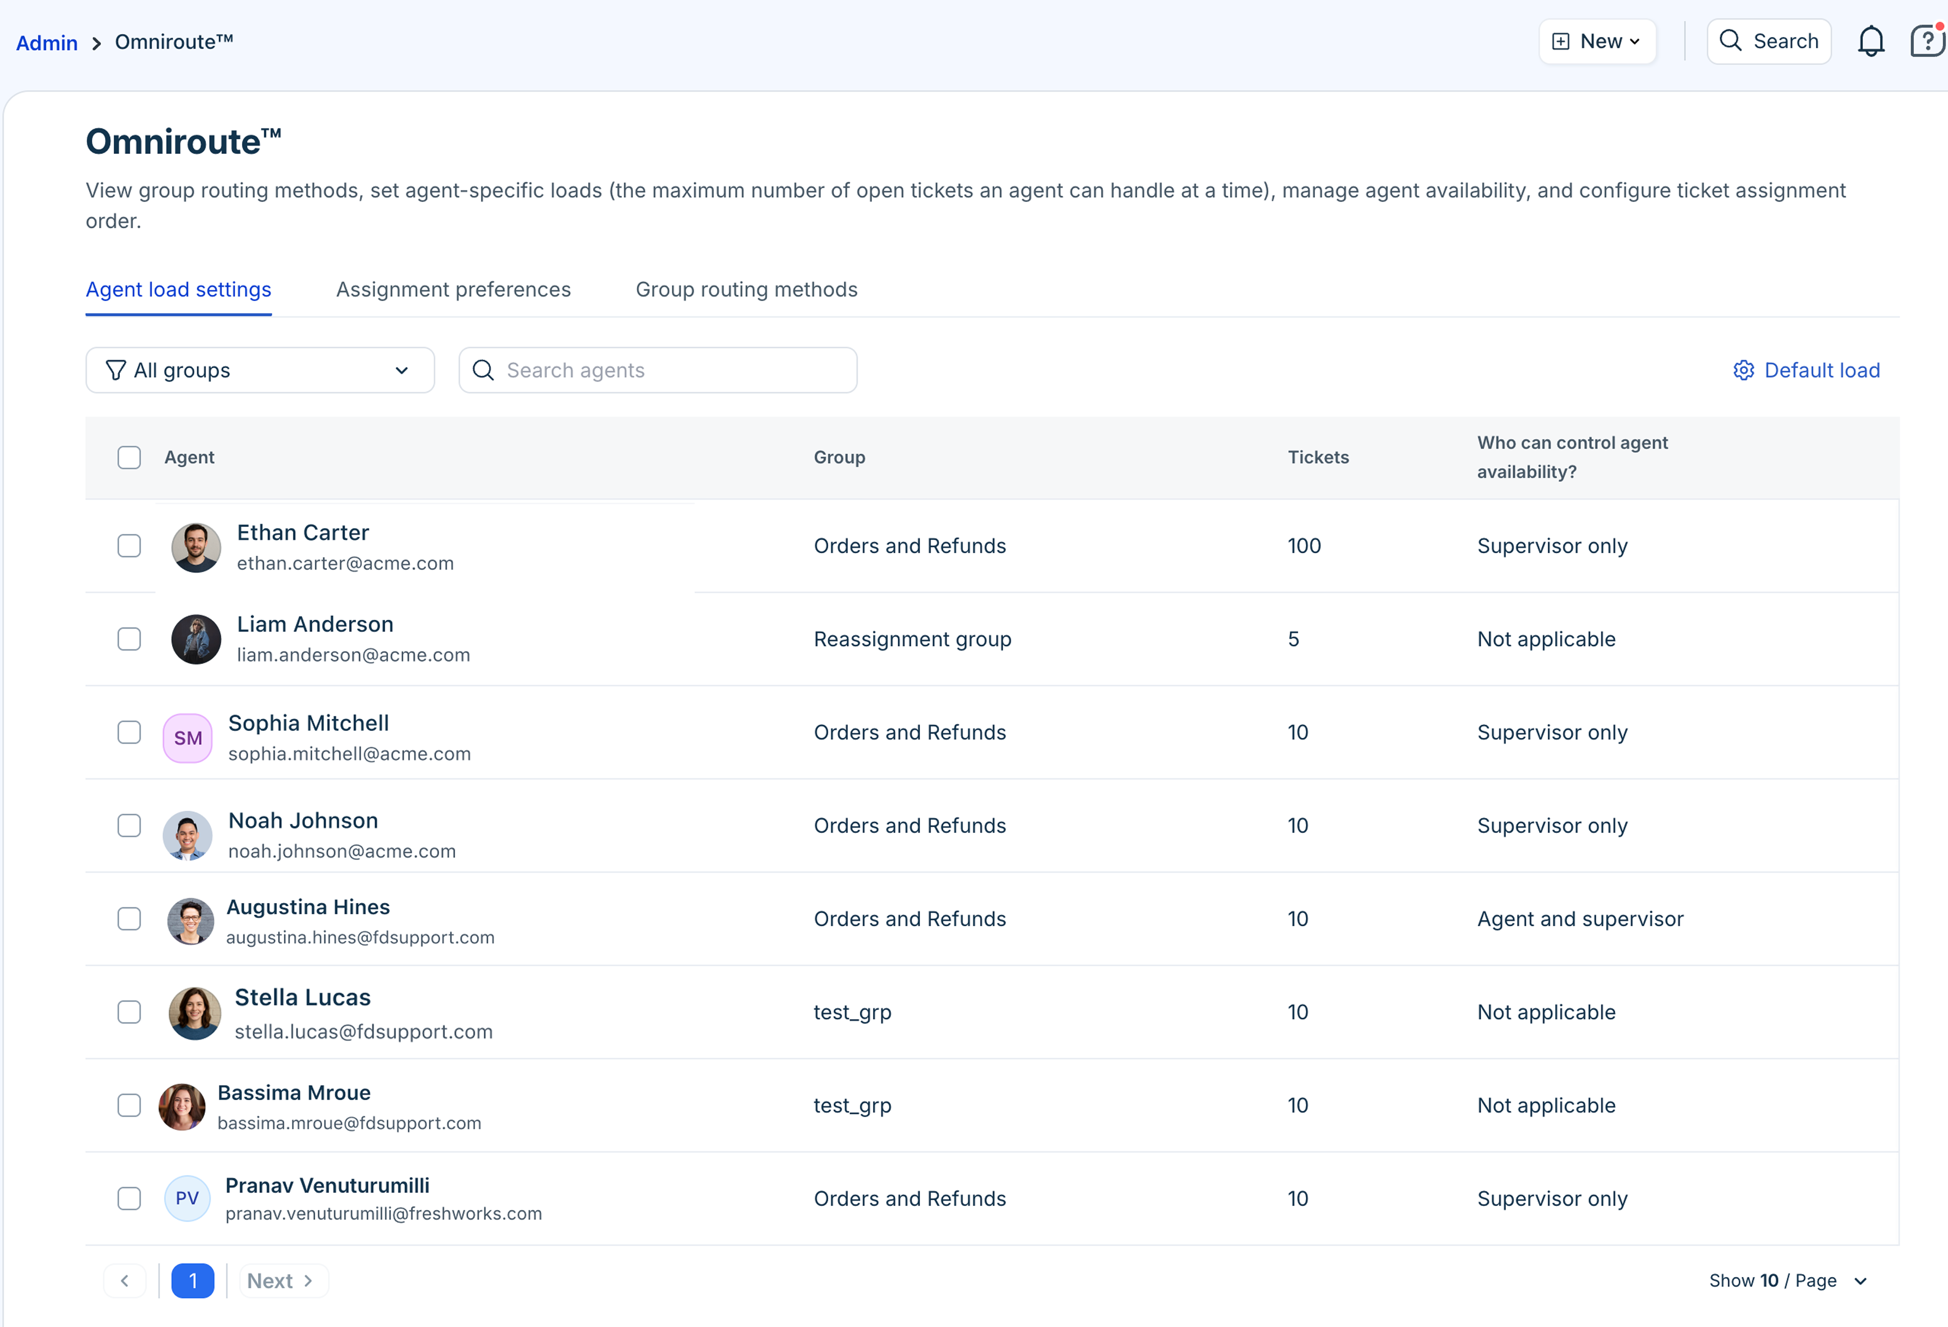Click the filter funnel icon on All groups

(x=116, y=371)
